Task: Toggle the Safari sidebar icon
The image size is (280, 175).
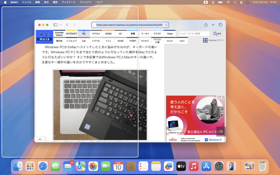Action: click(x=55, y=25)
